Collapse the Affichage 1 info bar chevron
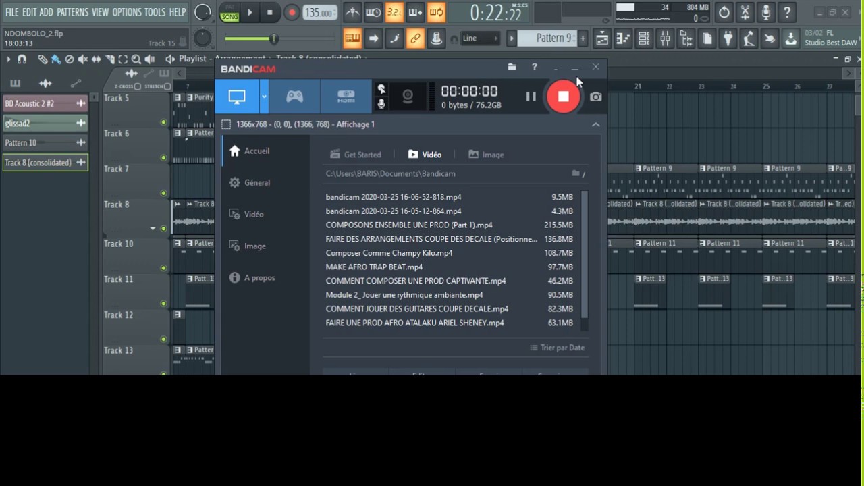Image resolution: width=864 pixels, height=486 pixels. (595, 124)
